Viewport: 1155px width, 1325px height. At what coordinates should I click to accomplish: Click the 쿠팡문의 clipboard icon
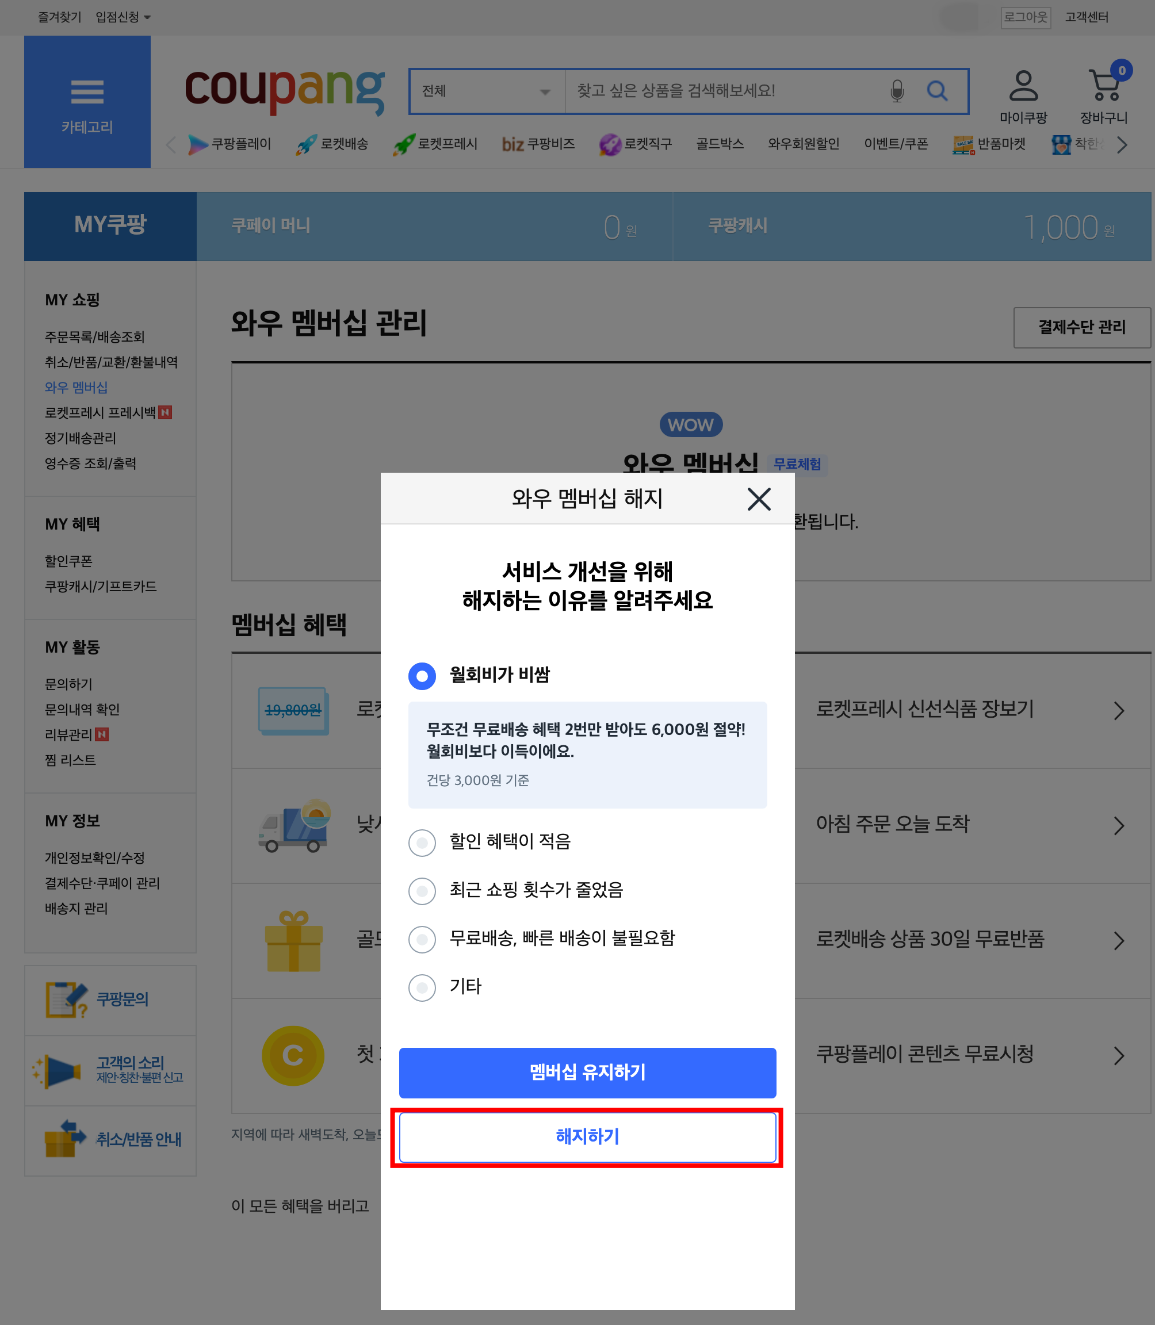66,1000
